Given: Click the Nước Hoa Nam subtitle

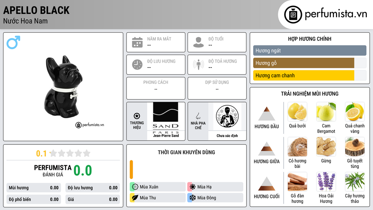Looking at the screenshot, I should [25, 21].
